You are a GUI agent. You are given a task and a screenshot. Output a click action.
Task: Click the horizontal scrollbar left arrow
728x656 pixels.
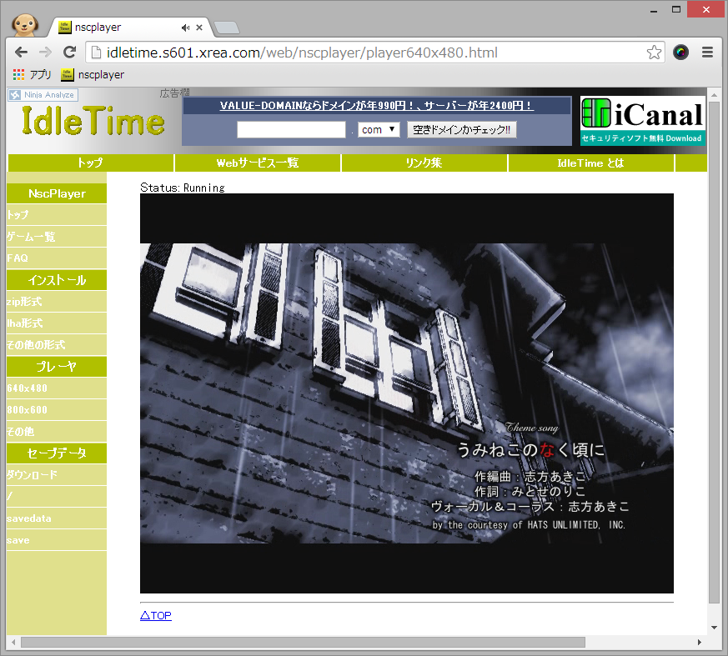[x=13, y=642]
